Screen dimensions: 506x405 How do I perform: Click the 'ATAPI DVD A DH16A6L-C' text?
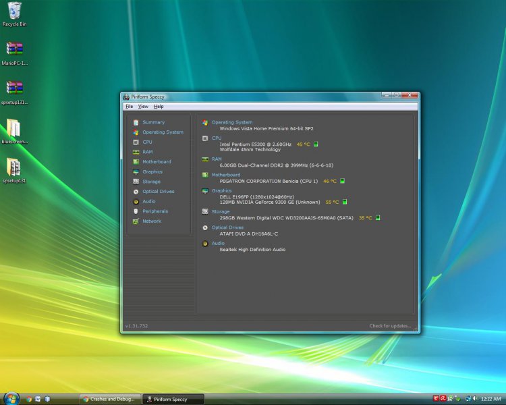249,234
